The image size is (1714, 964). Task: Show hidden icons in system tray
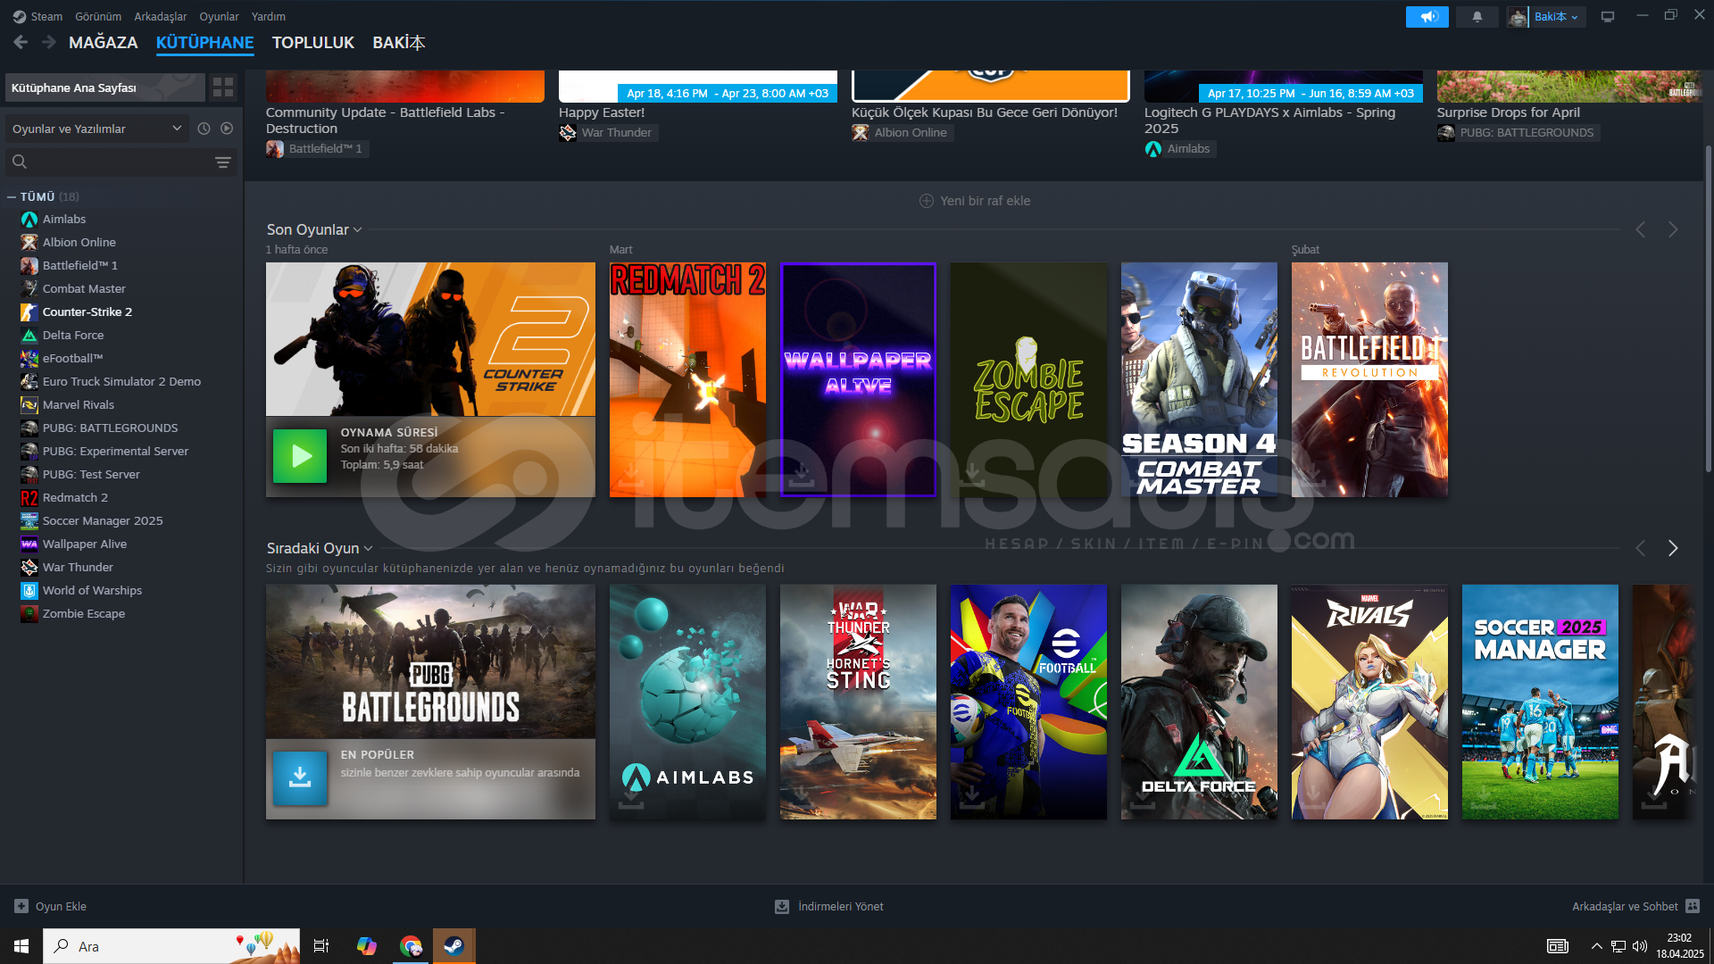click(x=1596, y=946)
